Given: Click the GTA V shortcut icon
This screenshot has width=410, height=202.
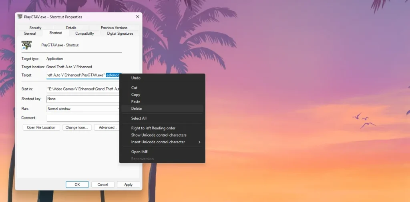Looking at the screenshot, I should coord(27,45).
